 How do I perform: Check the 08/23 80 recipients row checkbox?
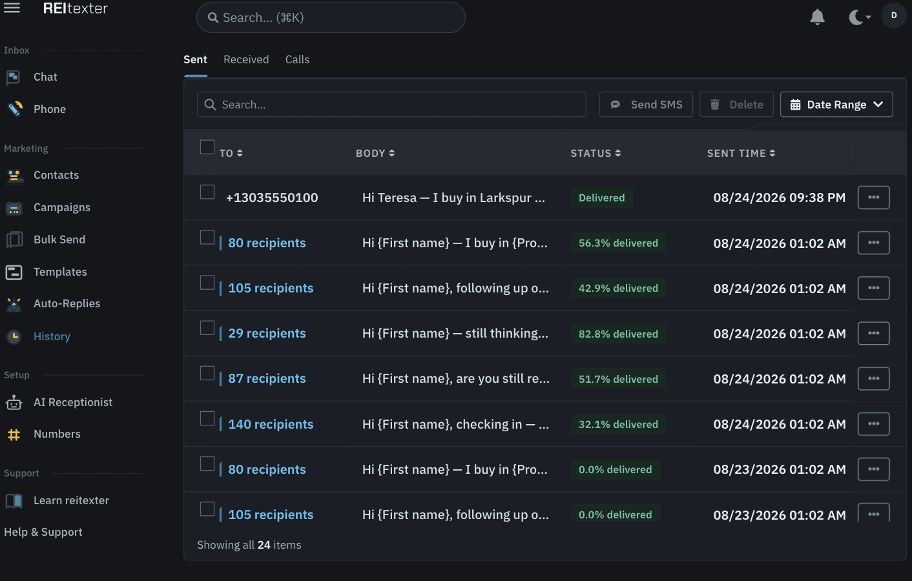(x=207, y=464)
